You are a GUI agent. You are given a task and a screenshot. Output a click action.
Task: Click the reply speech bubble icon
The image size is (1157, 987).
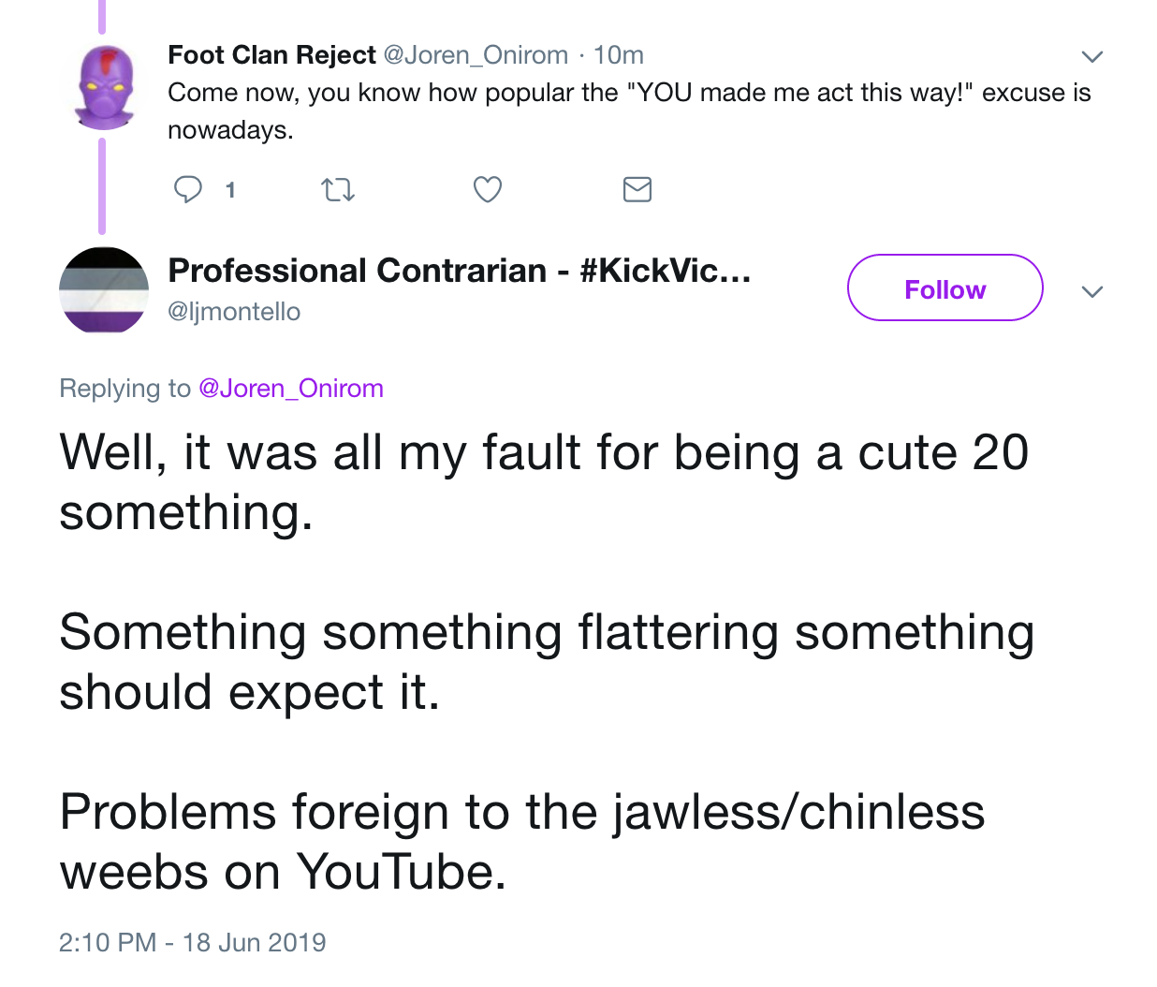click(188, 190)
